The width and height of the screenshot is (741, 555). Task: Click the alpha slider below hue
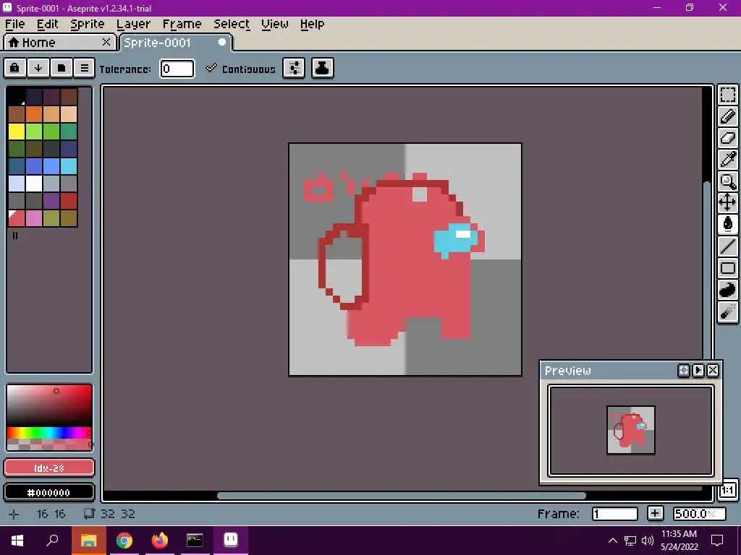point(49,444)
